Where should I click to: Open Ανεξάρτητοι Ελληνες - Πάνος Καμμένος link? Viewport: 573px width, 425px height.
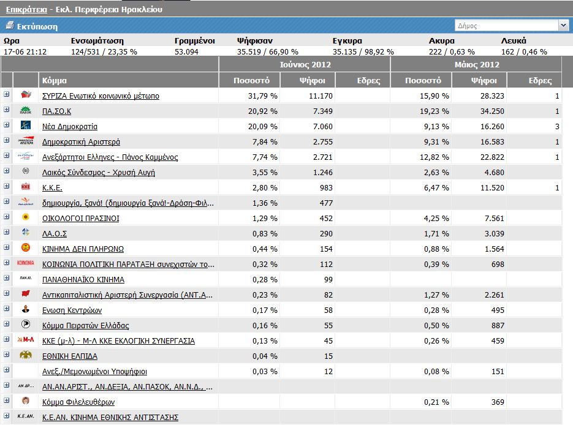[110, 157]
